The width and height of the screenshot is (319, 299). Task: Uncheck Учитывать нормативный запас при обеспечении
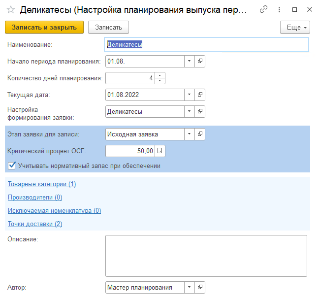pos(12,166)
